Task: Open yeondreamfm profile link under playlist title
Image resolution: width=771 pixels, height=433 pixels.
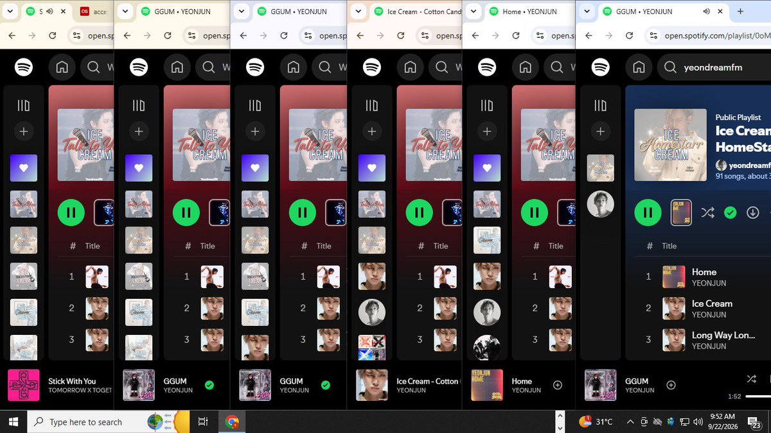Action: [749, 165]
